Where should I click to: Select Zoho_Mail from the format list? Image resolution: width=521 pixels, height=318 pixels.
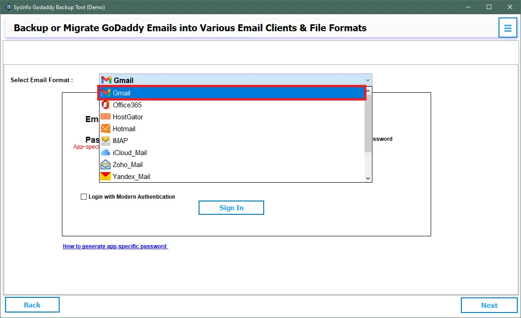click(232, 165)
